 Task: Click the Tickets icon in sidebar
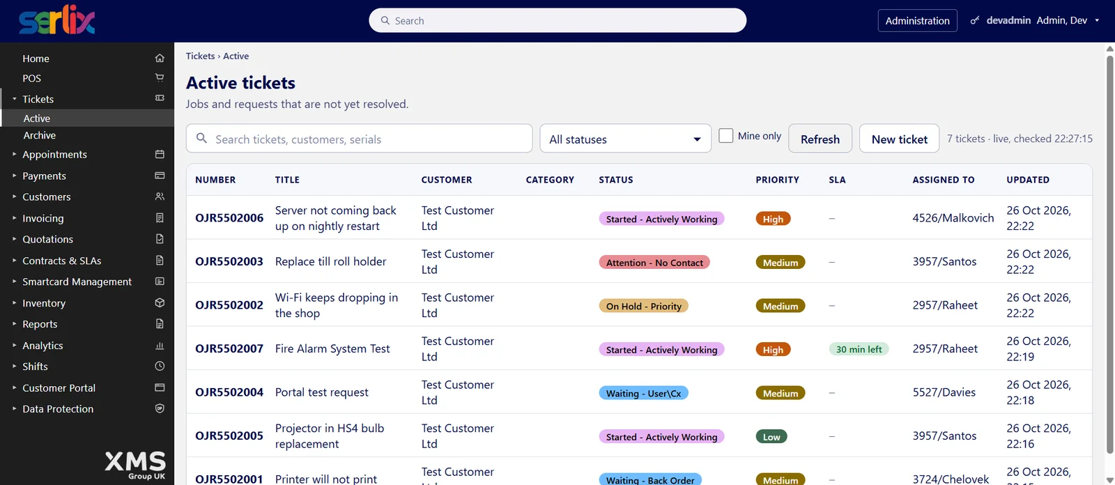pos(160,99)
